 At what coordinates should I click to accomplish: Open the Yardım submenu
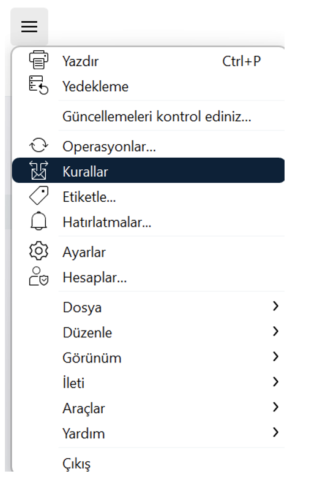(x=148, y=433)
